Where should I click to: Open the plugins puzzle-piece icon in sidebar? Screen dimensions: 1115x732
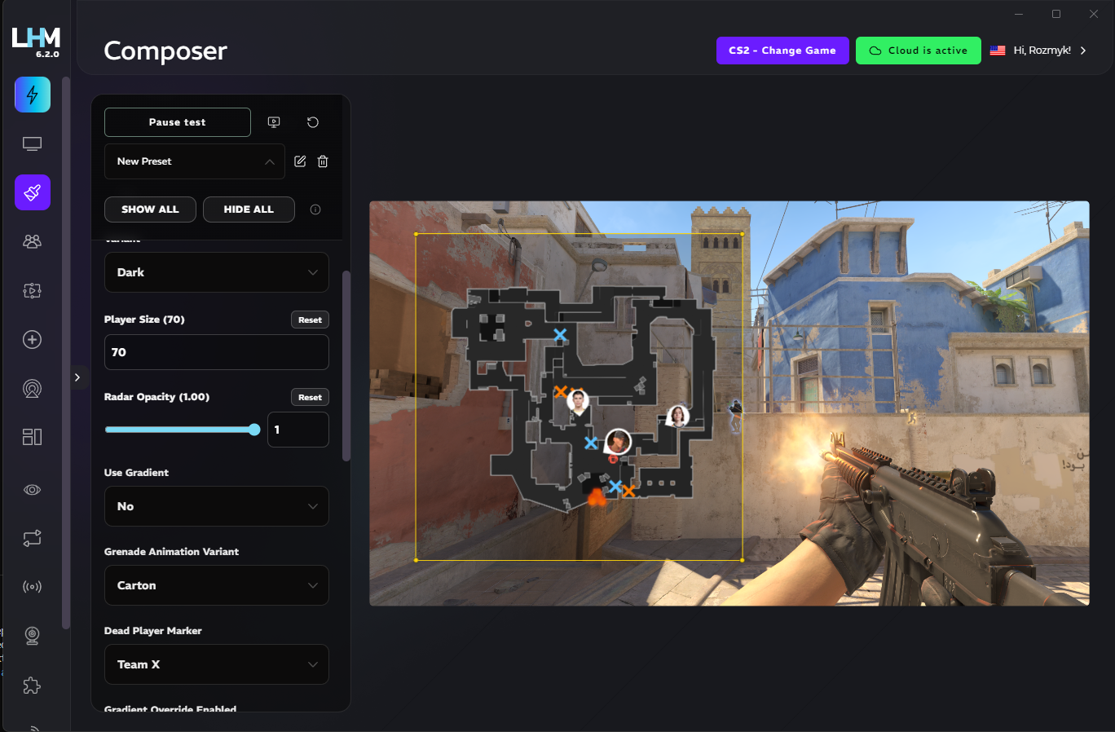(33, 686)
